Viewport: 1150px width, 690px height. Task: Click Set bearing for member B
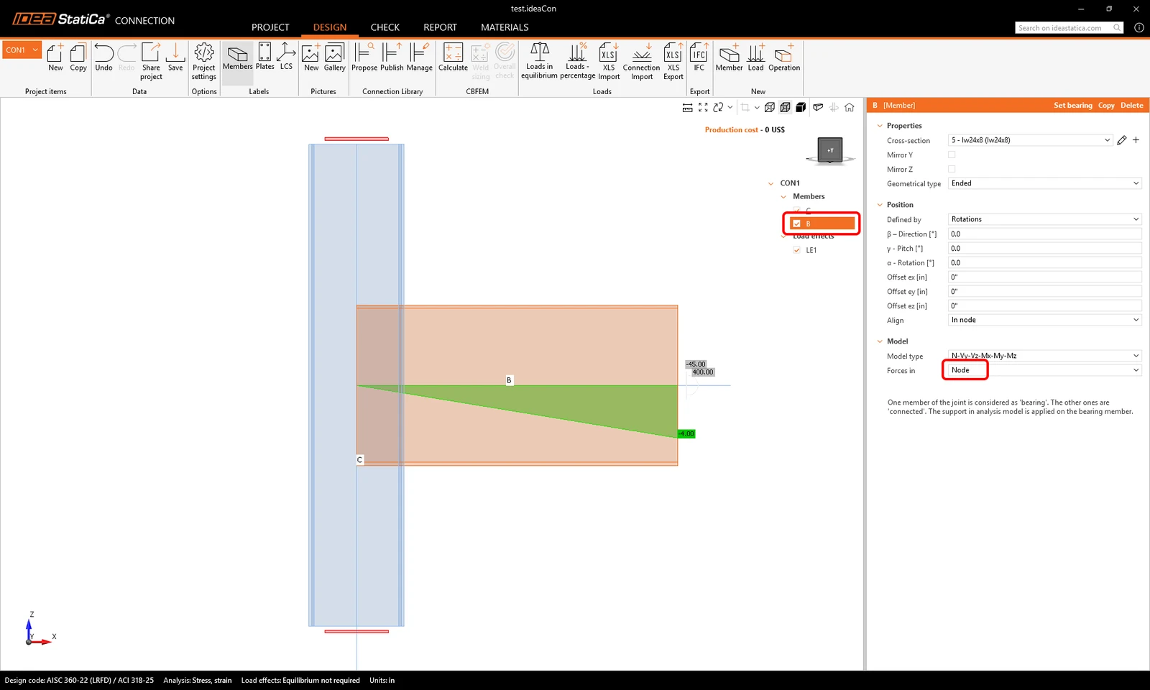pyautogui.click(x=1072, y=106)
